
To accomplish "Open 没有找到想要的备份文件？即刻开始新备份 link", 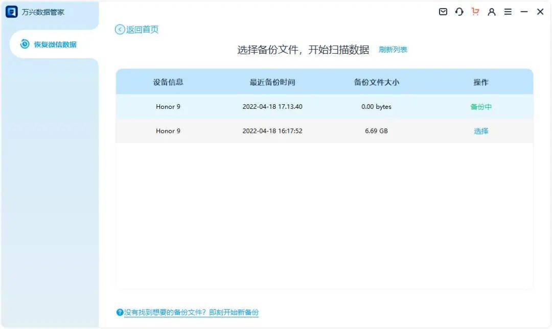I will click(191, 312).
